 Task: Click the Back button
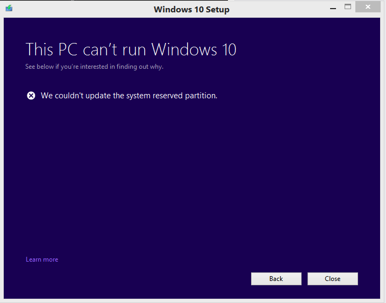coord(276,279)
